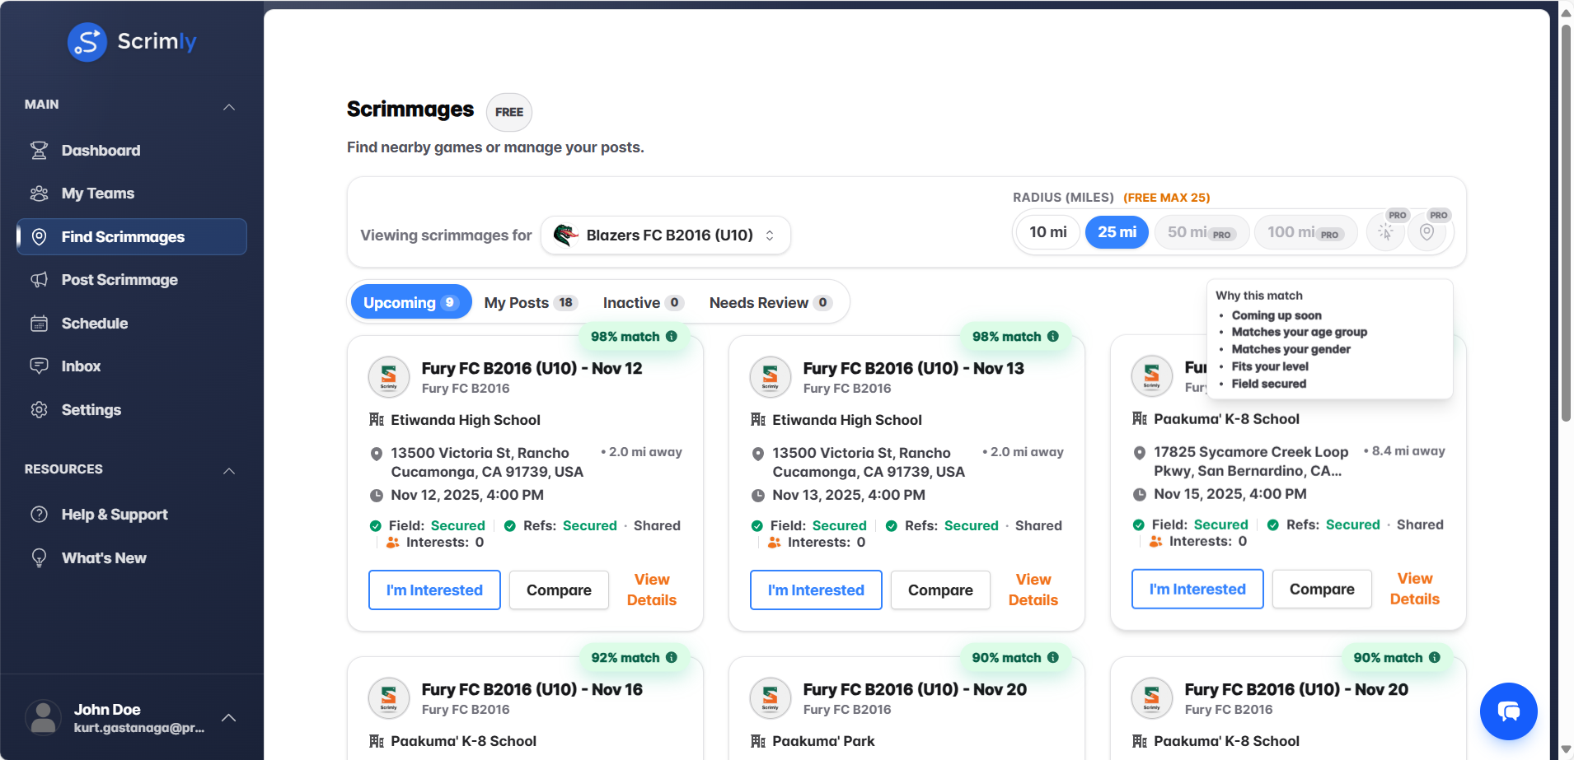Image resolution: width=1574 pixels, height=760 pixels.
Task: Open the Blazers FC B2016 team selector
Action: click(664, 235)
